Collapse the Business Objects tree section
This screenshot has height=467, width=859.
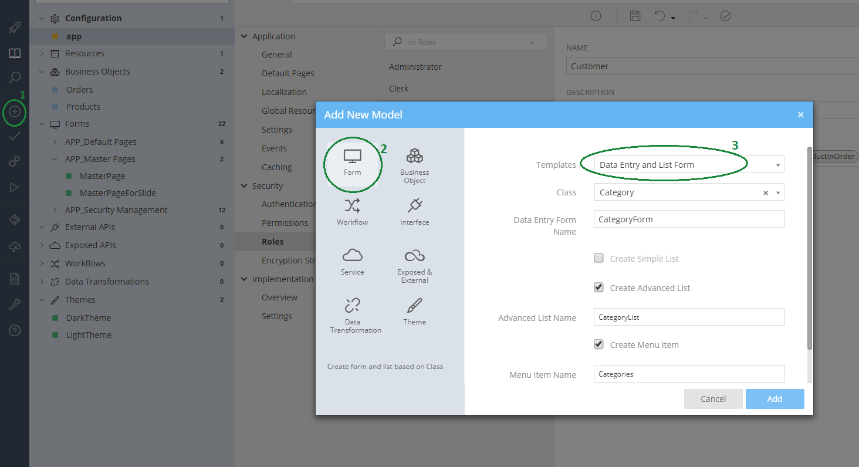[x=41, y=71]
